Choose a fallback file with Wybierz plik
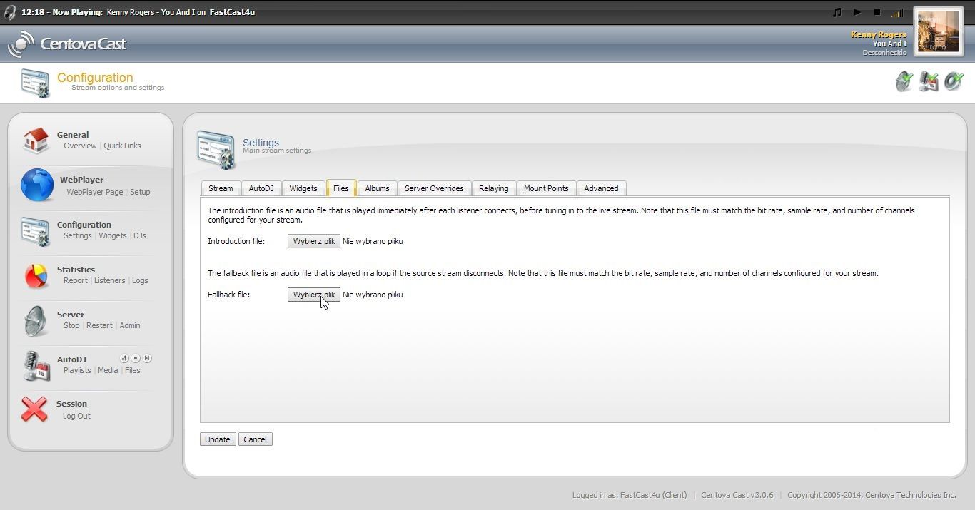Screen dimensions: 975x510 pyautogui.click(x=314, y=295)
